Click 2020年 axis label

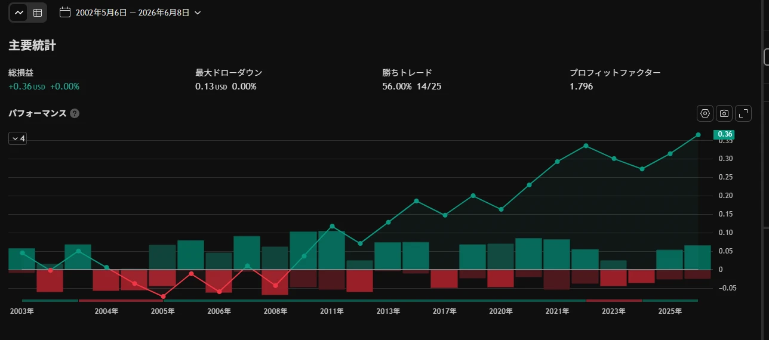(x=500, y=311)
